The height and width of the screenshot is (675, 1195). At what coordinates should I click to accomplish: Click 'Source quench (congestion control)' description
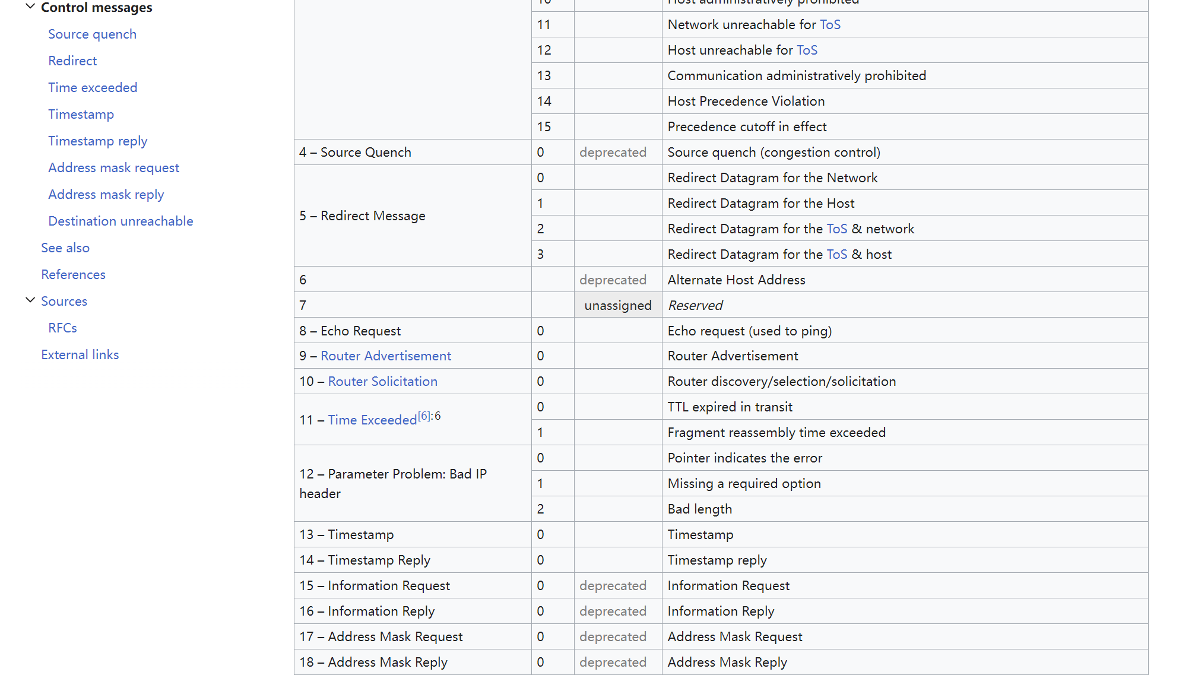[x=774, y=152]
